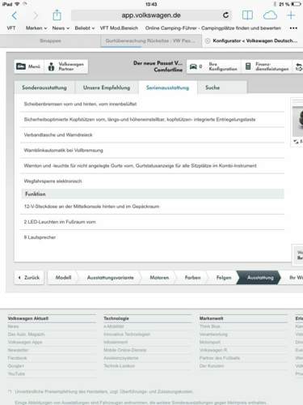Click the Warnblinkautomatik bei Vollbremsung row
The image size is (303, 405).
152,150
